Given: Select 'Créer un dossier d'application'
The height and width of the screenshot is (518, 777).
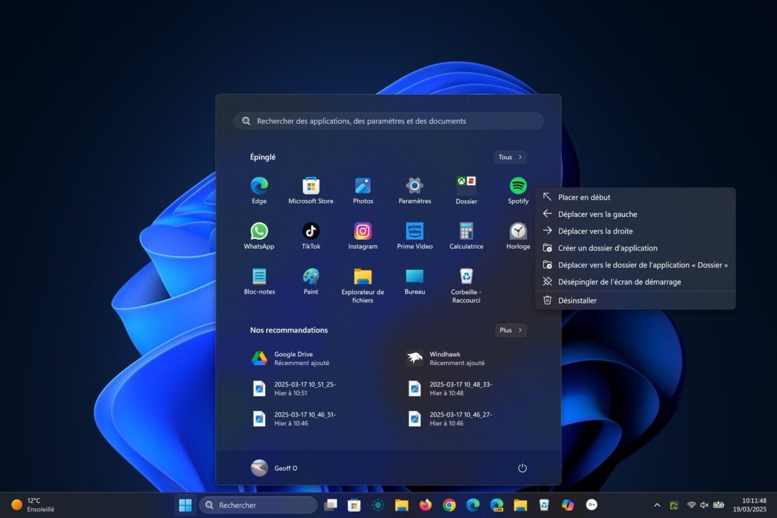Looking at the screenshot, I should [x=607, y=248].
